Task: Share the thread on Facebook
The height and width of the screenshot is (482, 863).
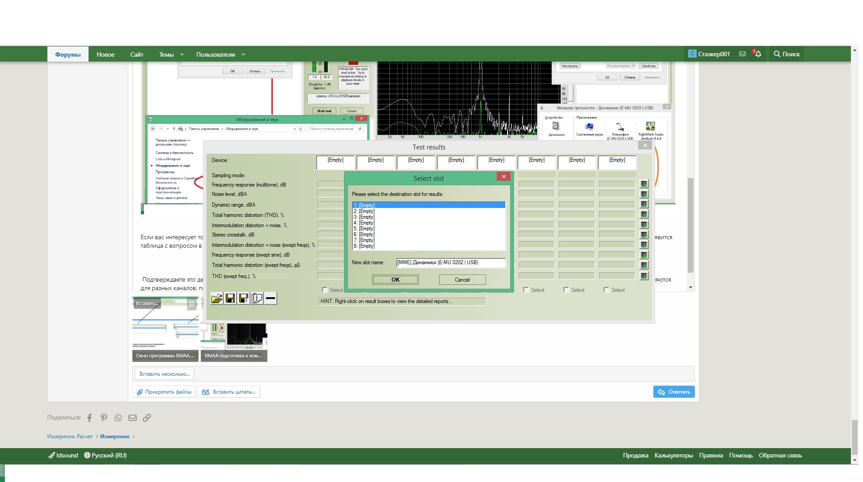Action: coord(89,418)
